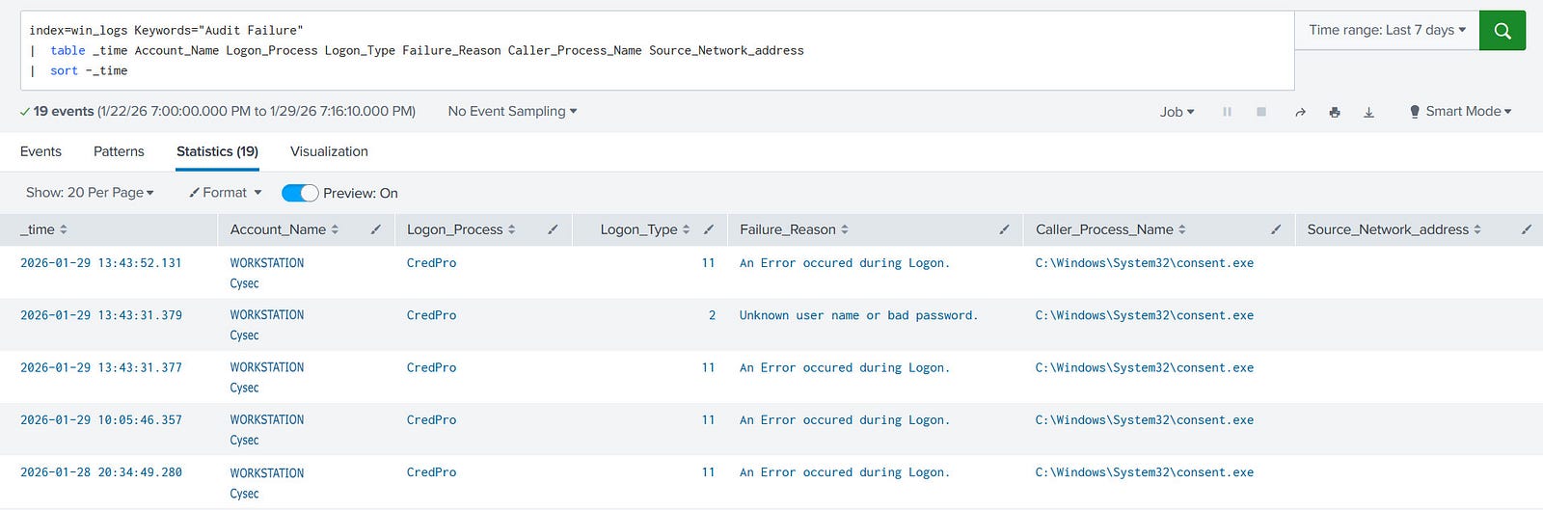Screen dimensions: 1543x510
Task: Open the Visualization tab
Action: point(329,151)
